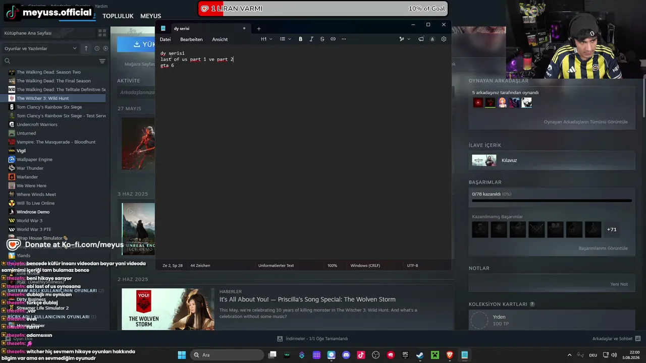This screenshot has width=646, height=363.
Task: Open The Wolven Storm news thumbnail
Action: point(168,309)
